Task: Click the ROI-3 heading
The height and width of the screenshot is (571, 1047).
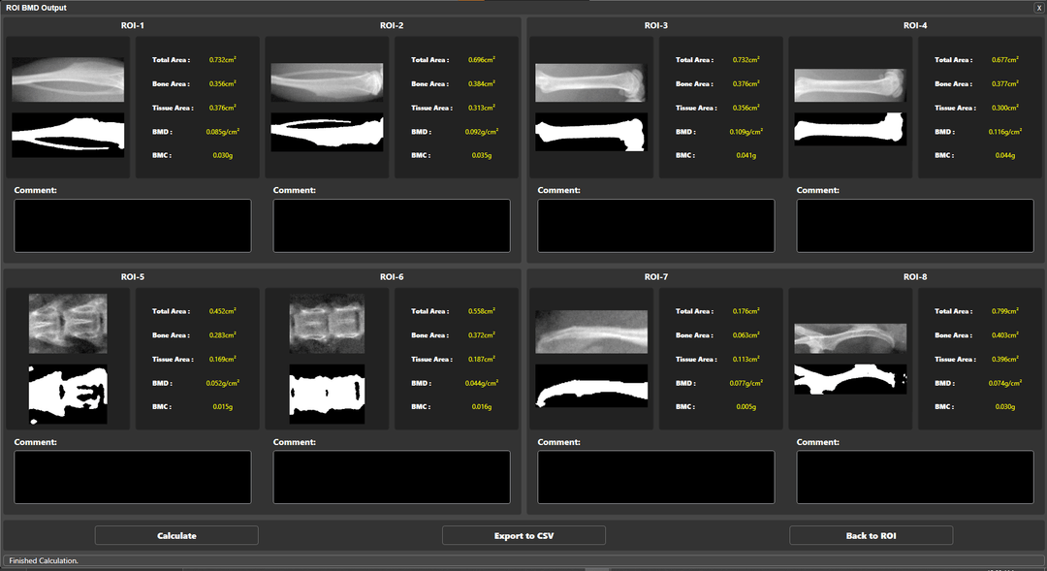Action: click(x=655, y=25)
